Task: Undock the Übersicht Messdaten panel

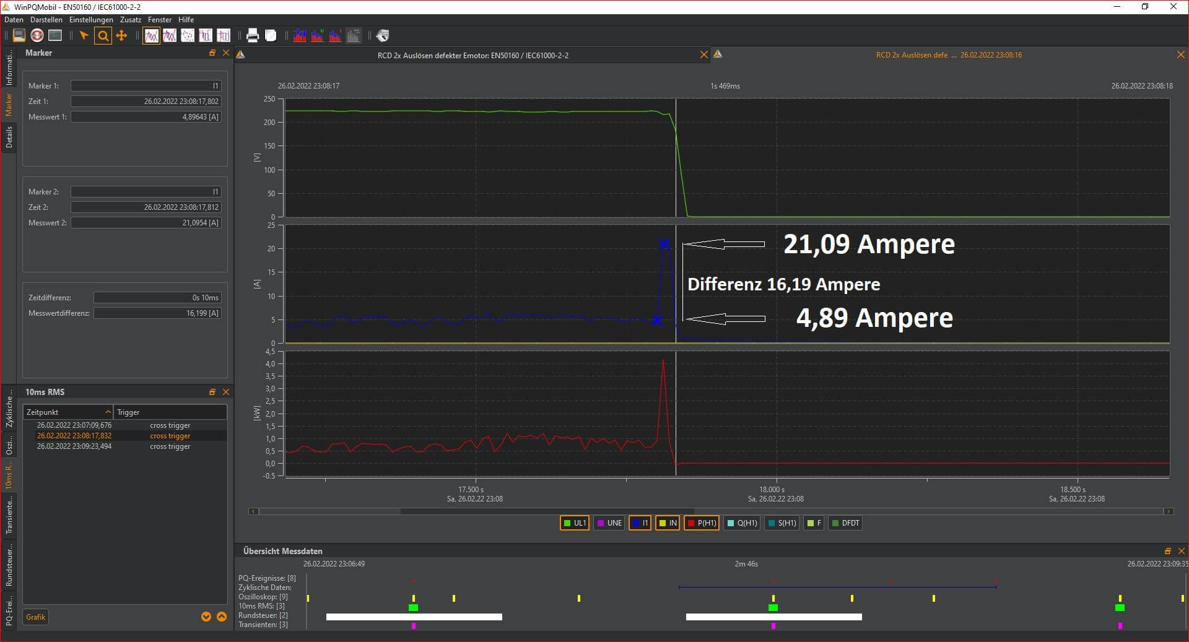Action: click(1167, 551)
